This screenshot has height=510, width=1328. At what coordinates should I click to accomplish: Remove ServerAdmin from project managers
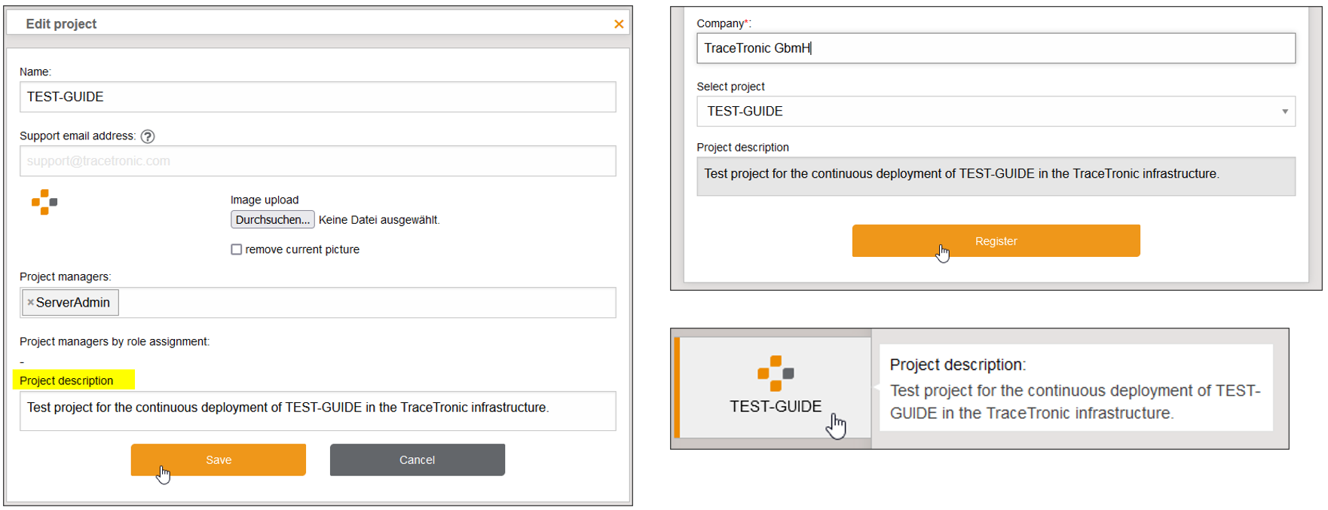tap(30, 302)
